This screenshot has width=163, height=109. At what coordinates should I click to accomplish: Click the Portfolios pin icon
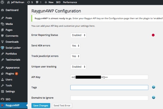pyautogui.click(x=2, y=54)
